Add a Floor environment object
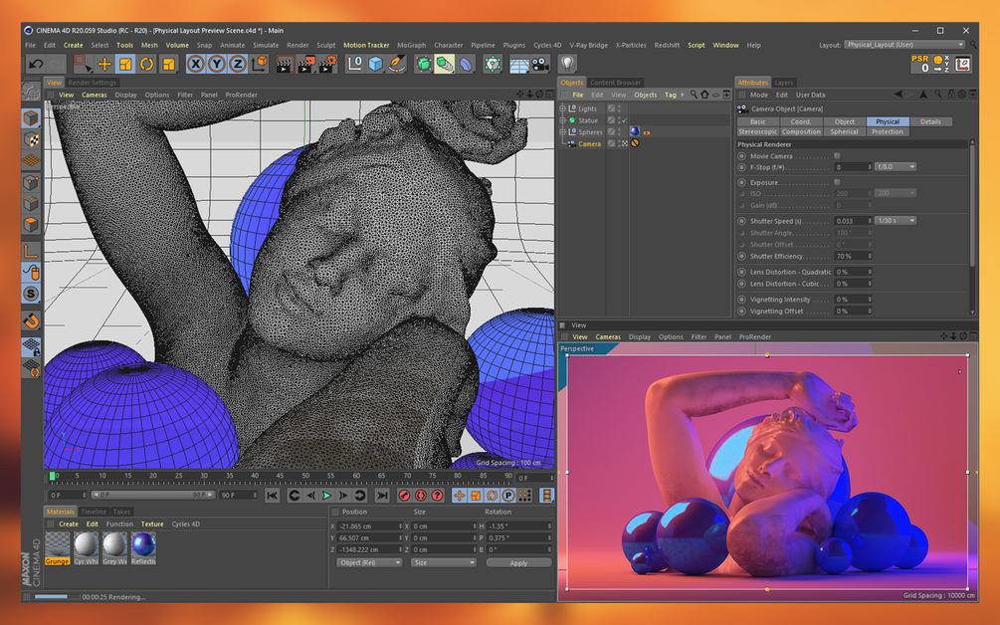 click(519, 65)
